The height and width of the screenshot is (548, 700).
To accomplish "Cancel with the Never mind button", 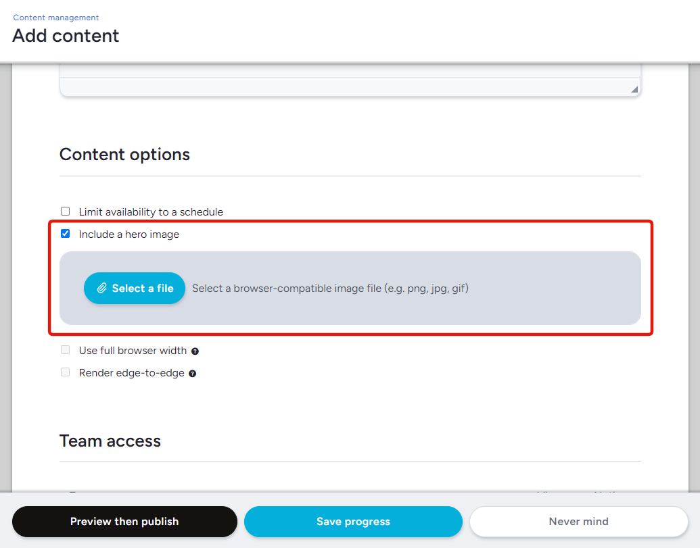I will click(578, 522).
